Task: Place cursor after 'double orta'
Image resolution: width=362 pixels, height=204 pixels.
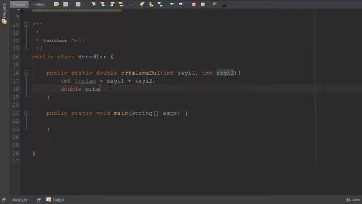Action: [x=100, y=89]
